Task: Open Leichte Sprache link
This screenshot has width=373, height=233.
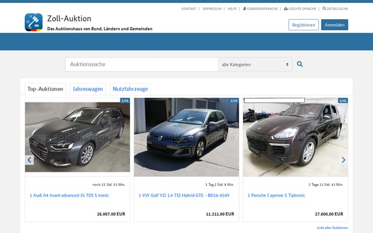Action: [300, 9]
